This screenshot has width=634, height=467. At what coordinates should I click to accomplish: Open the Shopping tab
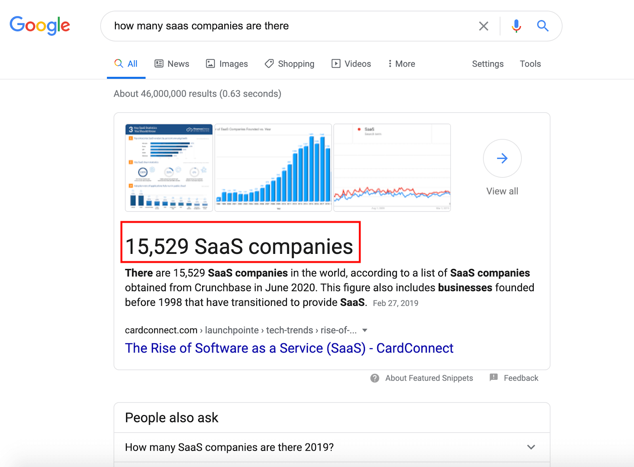point(289,64)
